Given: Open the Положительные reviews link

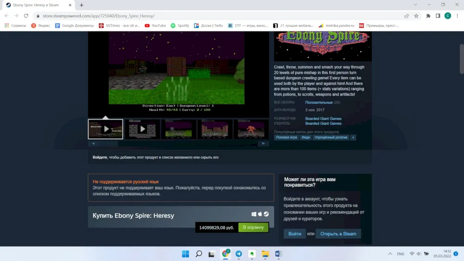Looking at the screenshot, I should [319, 102].
